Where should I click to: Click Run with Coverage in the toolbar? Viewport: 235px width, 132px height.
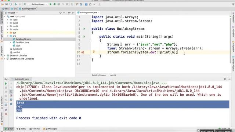pos(59,4)
